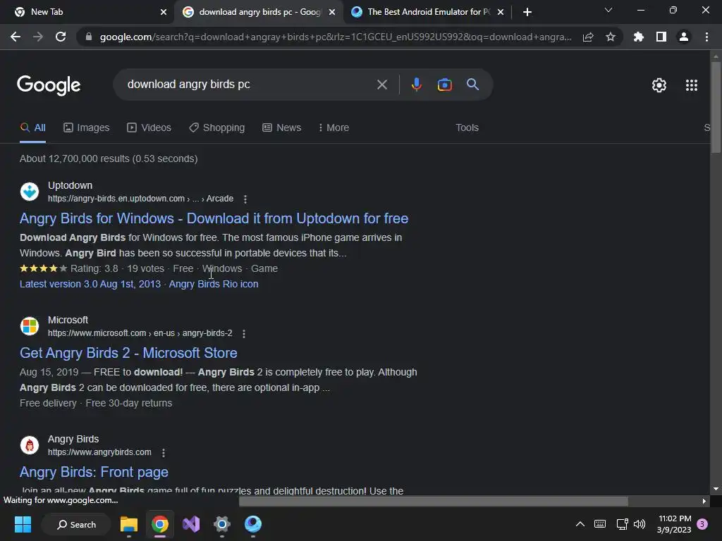722x541 pixels.
Task: Submit the search with the magnifier icon
Action: coord(472,85)
